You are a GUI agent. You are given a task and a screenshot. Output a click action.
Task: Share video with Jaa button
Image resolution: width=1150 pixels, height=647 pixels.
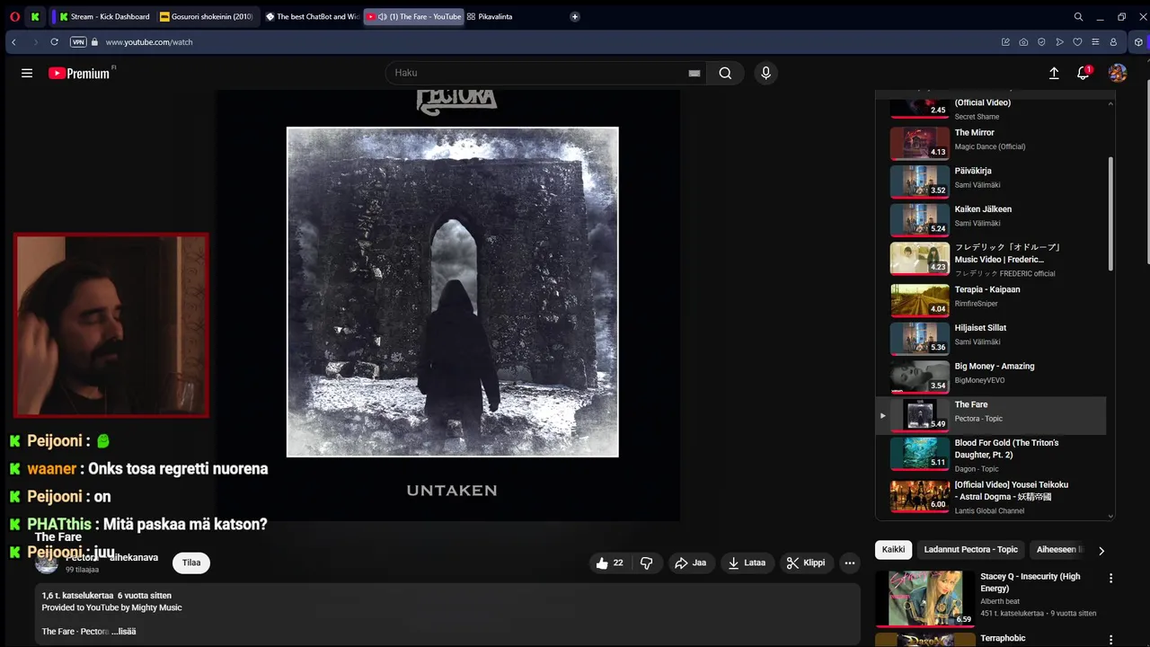click(690, 563)
